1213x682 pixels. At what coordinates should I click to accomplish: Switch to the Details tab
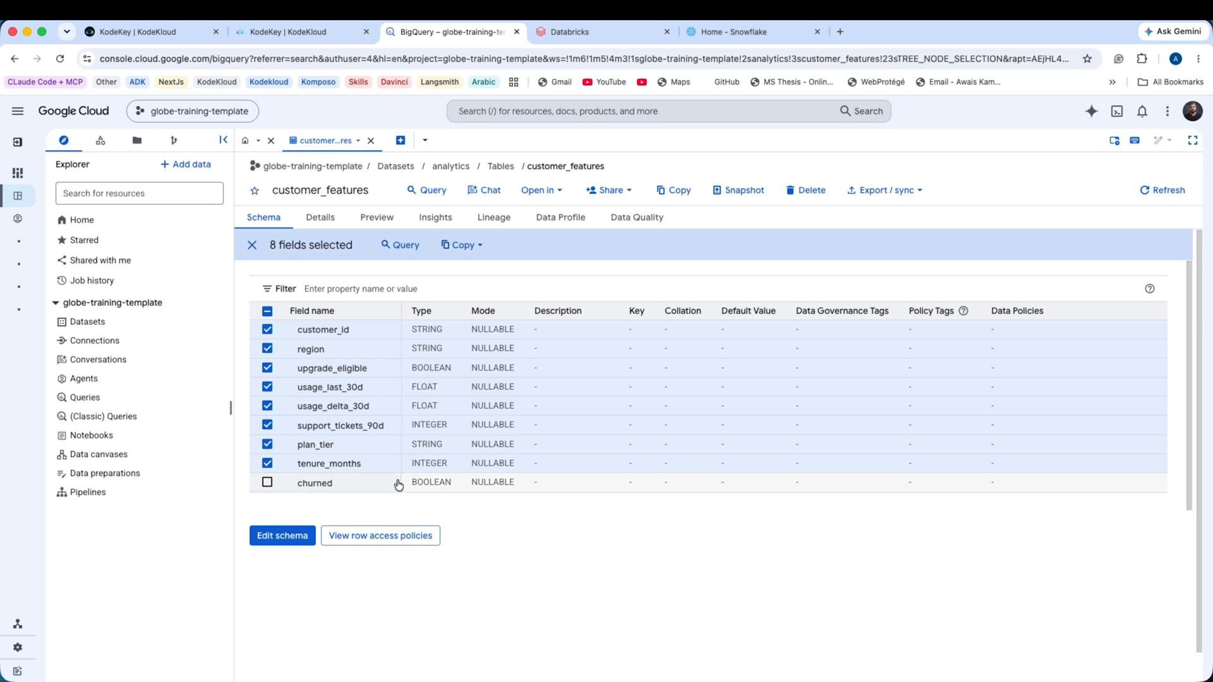pos(320,217)
